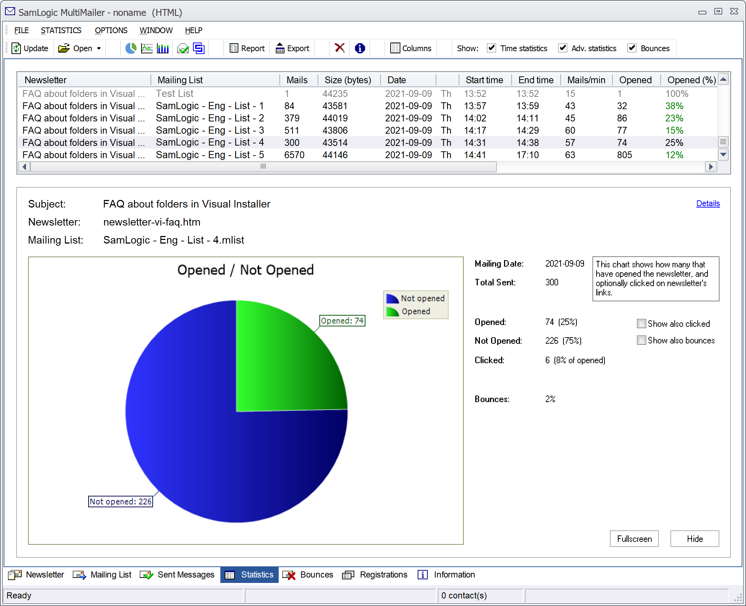The height and width of the screenshot is (606, 746).
Task: Enable the Bounces checkbox display
Action: (633, 48)
